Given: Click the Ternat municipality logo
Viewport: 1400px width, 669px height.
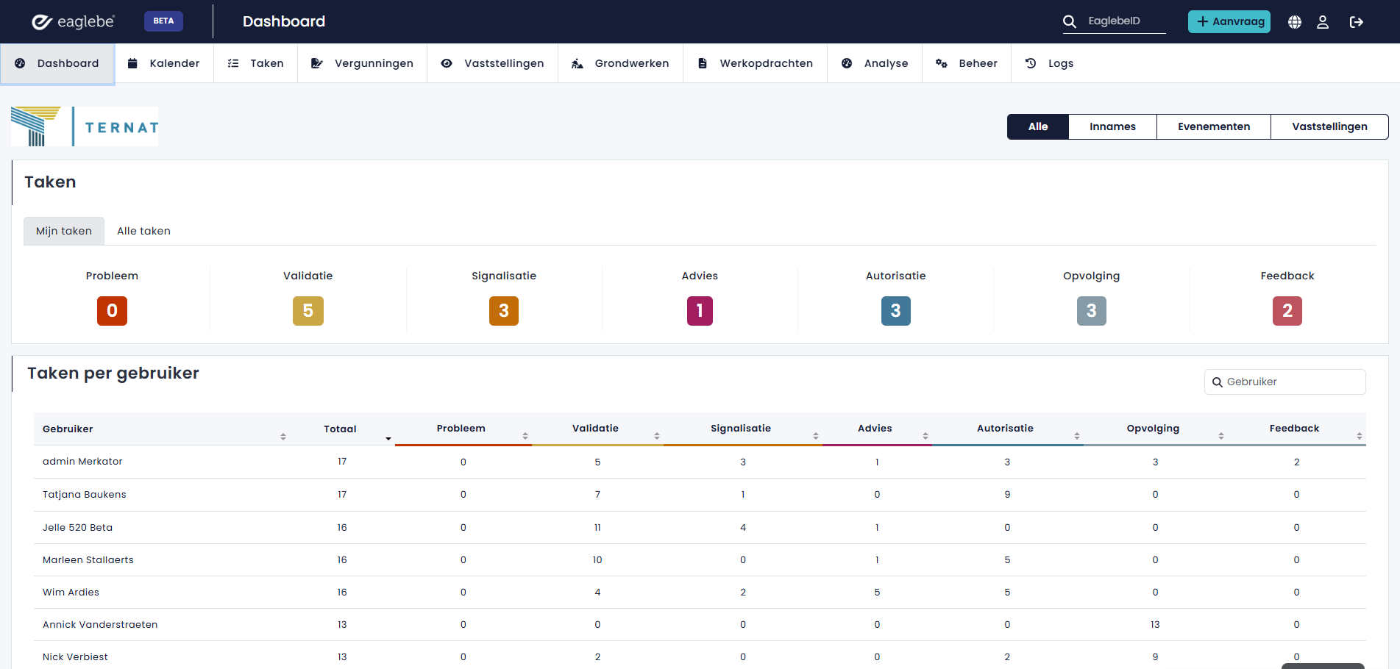Looking at the screenshot, I should (x=85, y=126).
